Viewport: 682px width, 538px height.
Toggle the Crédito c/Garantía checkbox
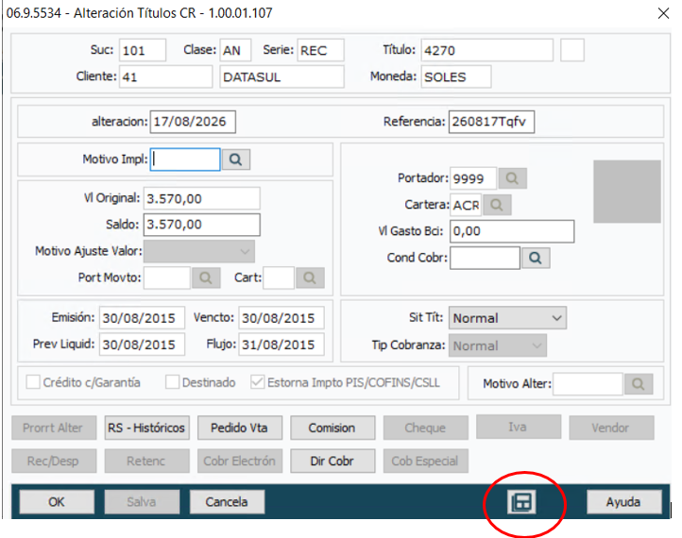pos(33,382)
